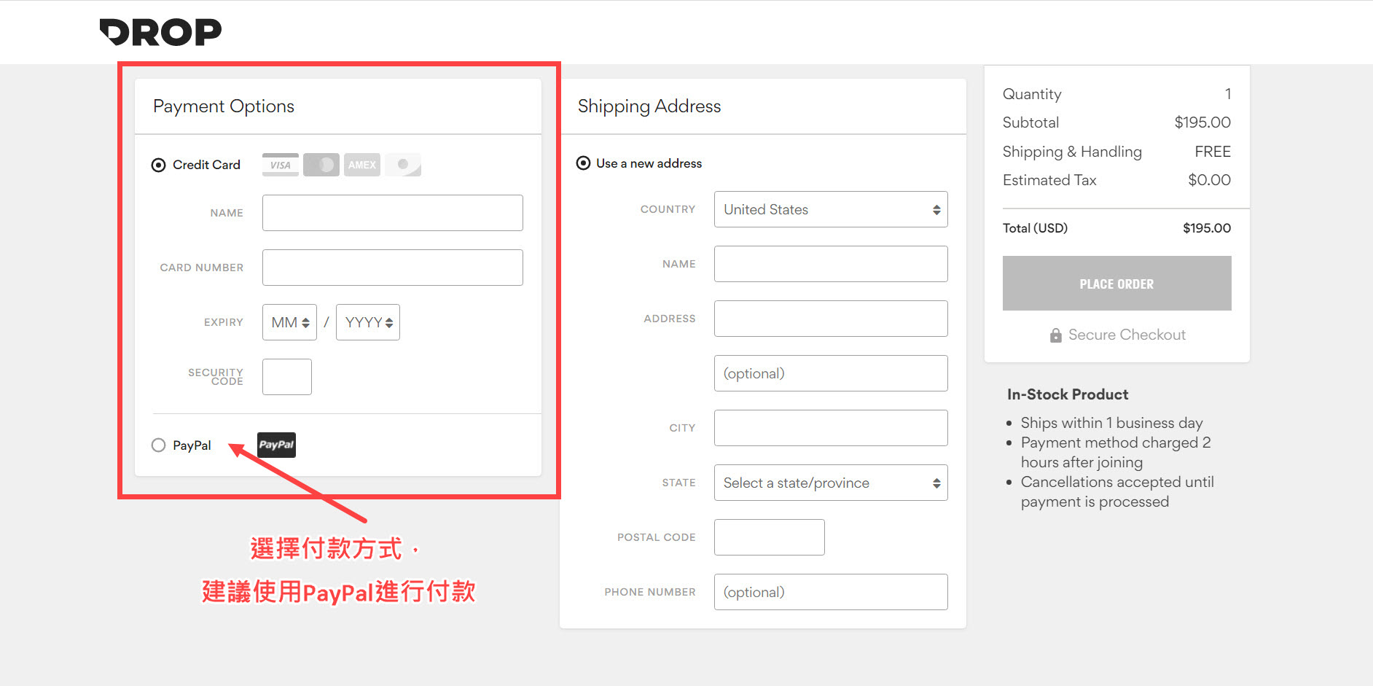This screenshot has width=1373, height=686.
Task: Click the Secure Checkout lock icon
Action: 1055,335
